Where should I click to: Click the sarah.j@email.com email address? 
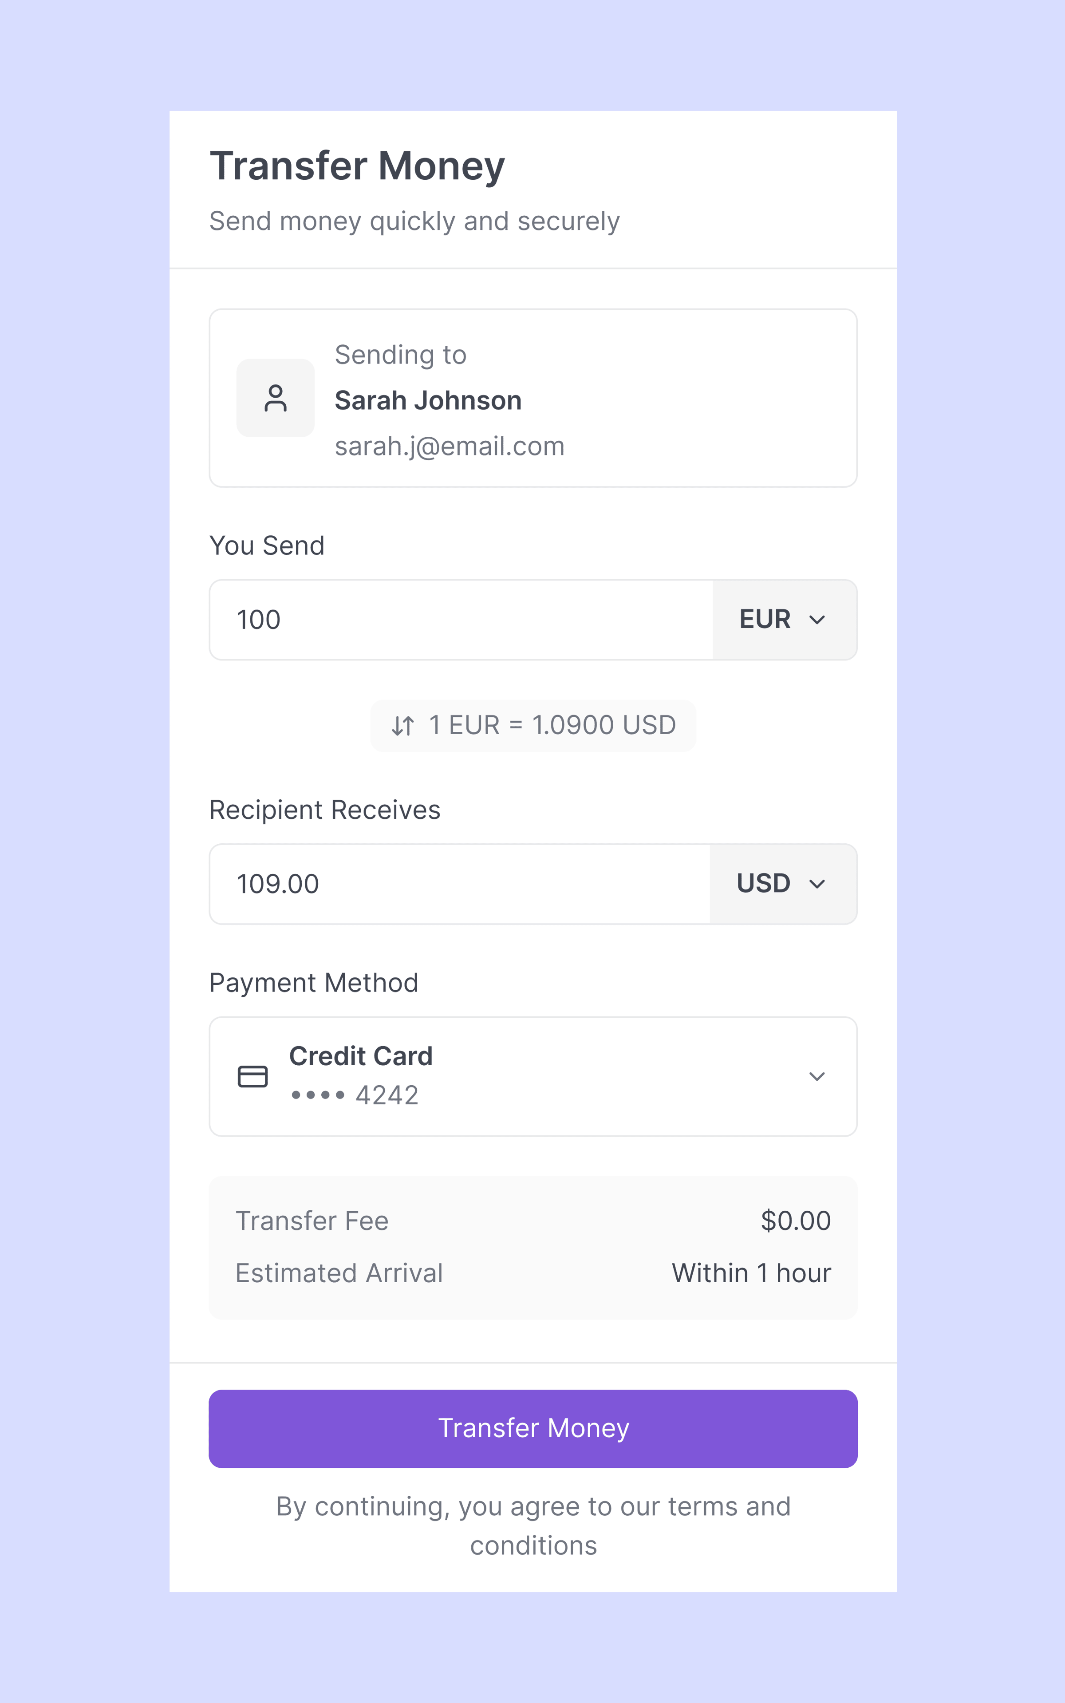tap(450, 446)
